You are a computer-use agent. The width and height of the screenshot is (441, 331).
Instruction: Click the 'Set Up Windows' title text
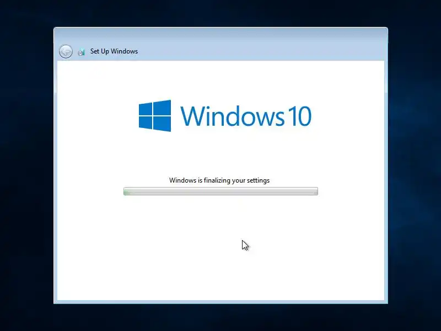tap(114, 51)
